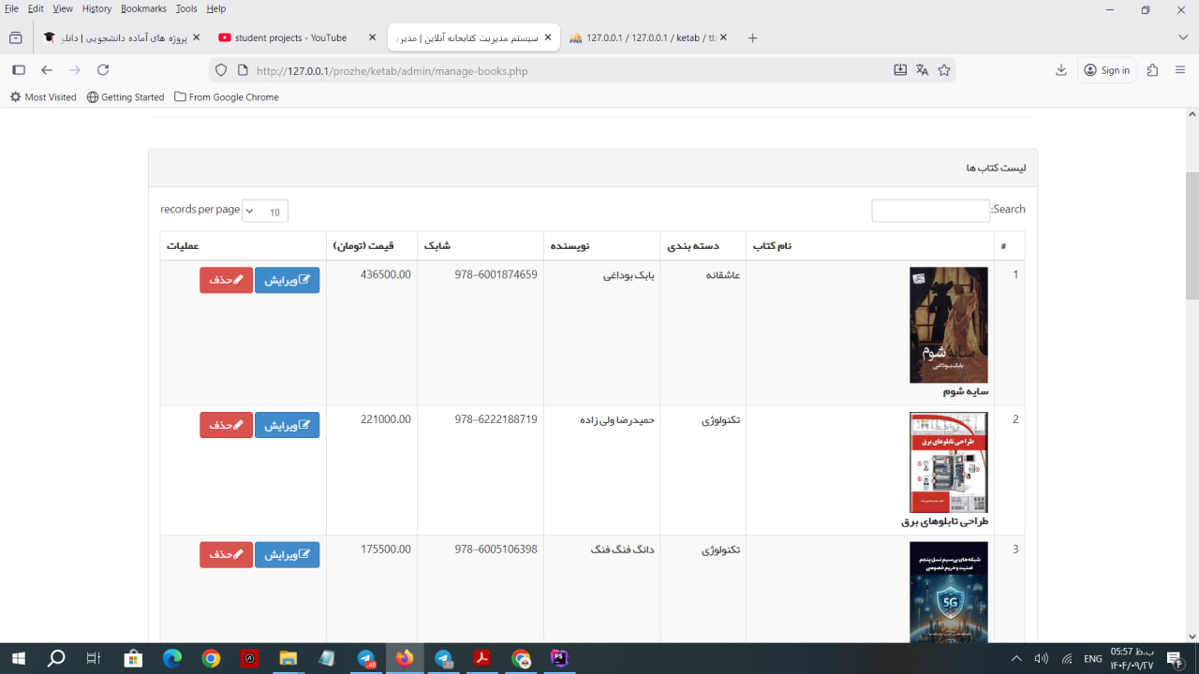Open the Extensions puzzle icon
The image size is (1199, 674).
(1153, 70)
